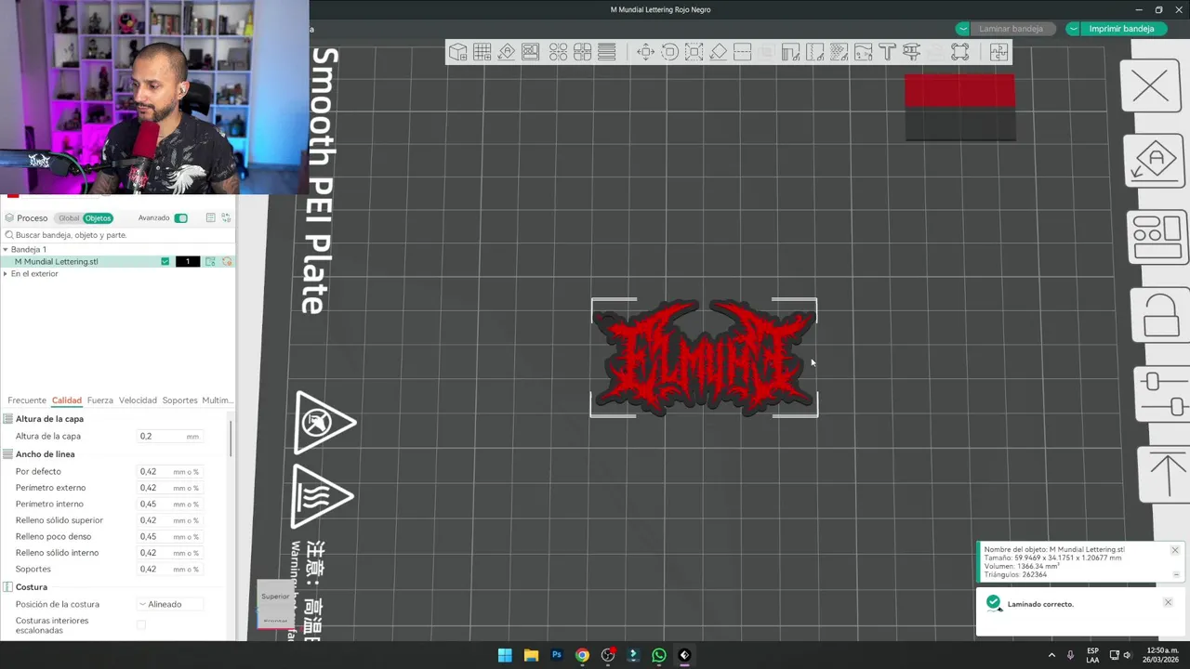This screenshot has width=1190, height=669.
Task: Select the Text shape tool
Action: click(x=887, y=53)
